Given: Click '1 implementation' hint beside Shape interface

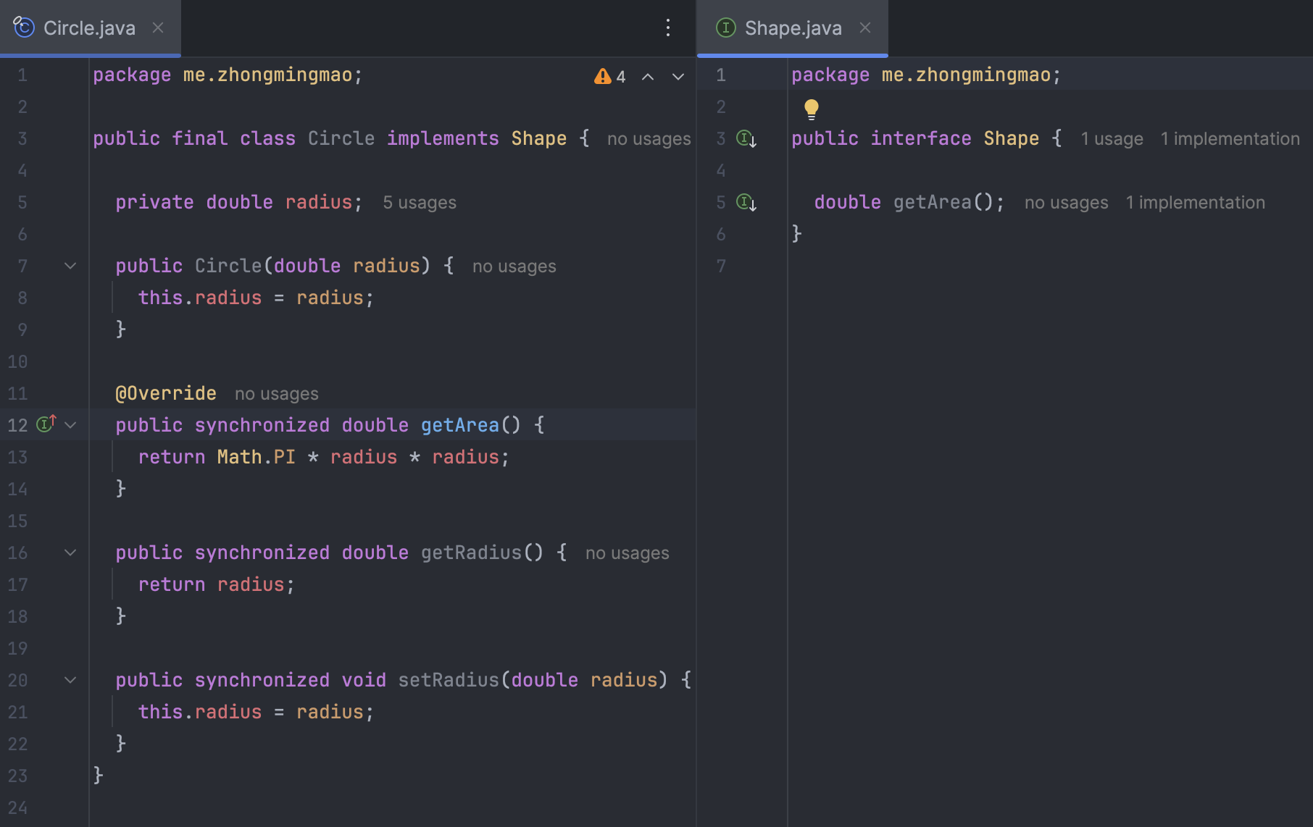Looking at the screenshot, I should point(1230,139).
